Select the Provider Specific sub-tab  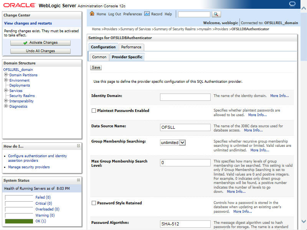pyautogui.click(x=127, y=57)
